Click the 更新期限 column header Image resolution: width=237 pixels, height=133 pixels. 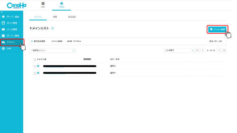click(87, 59)
